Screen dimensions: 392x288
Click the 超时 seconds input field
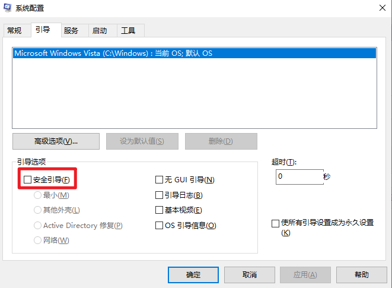[299, 177]
